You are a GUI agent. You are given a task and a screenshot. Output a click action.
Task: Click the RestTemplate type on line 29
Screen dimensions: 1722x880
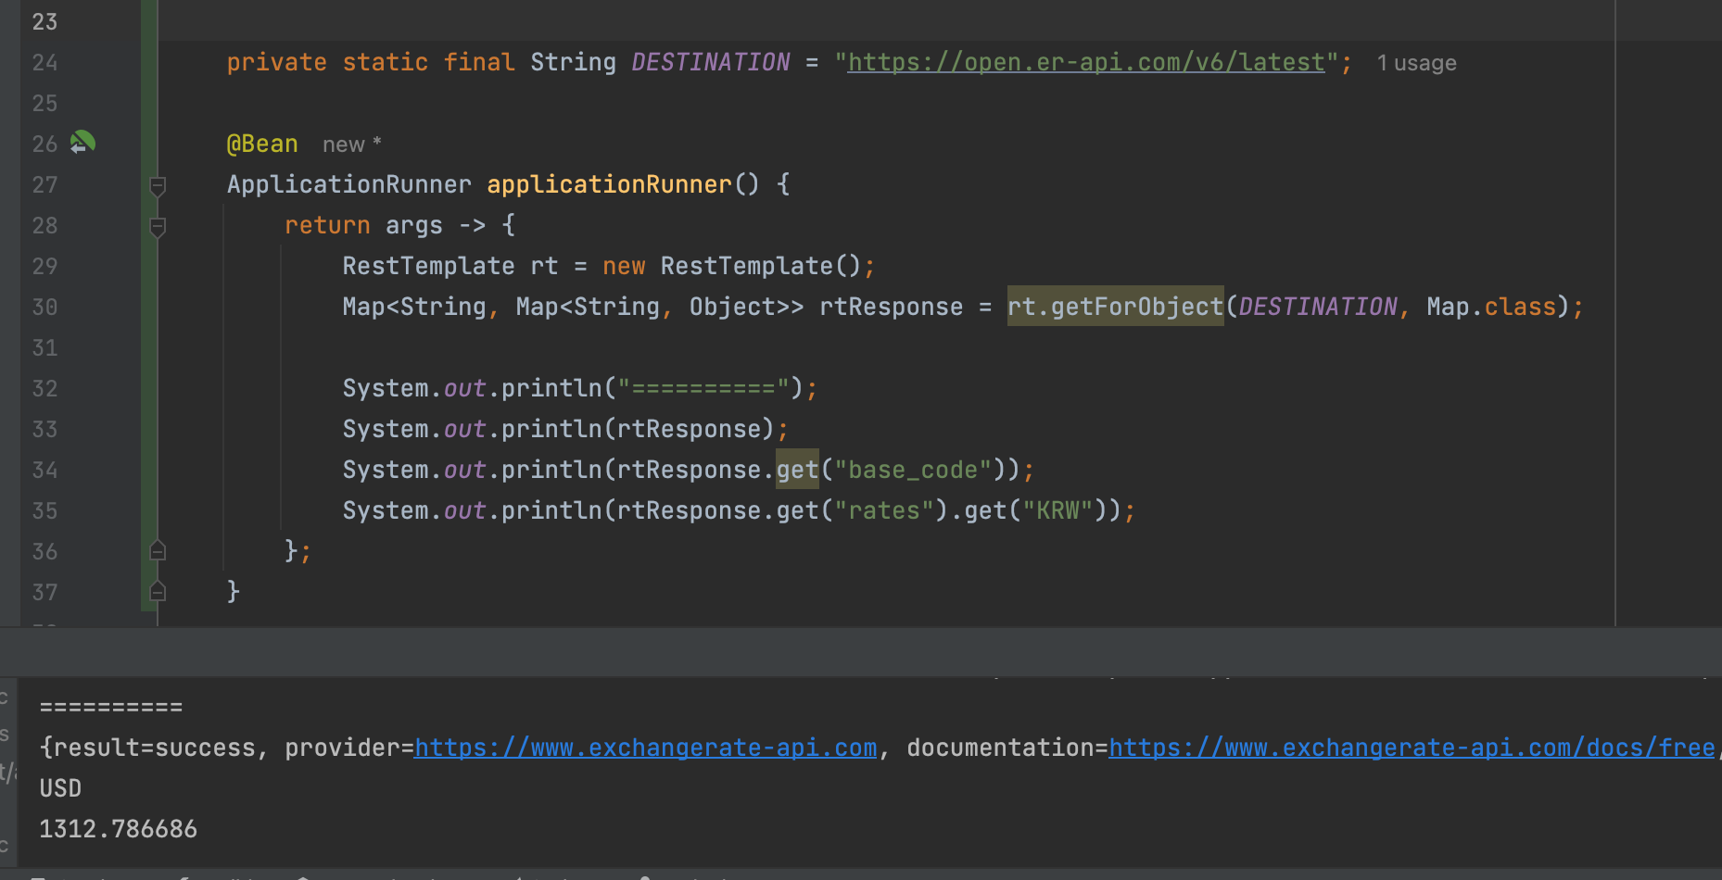(428, 266)
